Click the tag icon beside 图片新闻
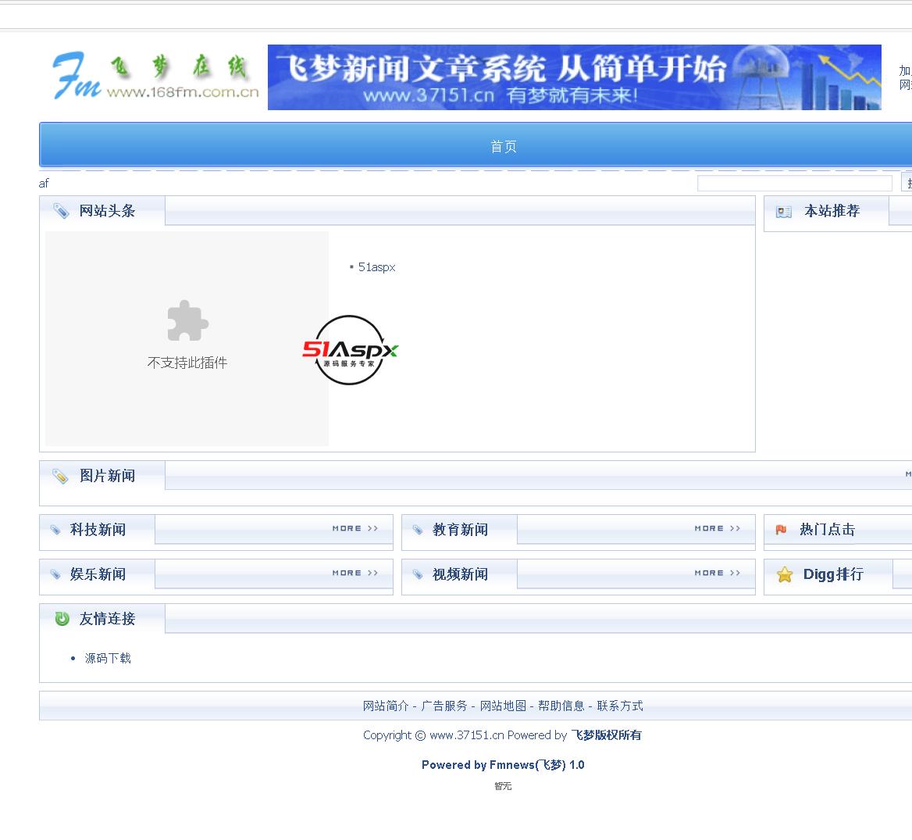Viewport: 912px width, 840px height. click(x=60, y=476)
